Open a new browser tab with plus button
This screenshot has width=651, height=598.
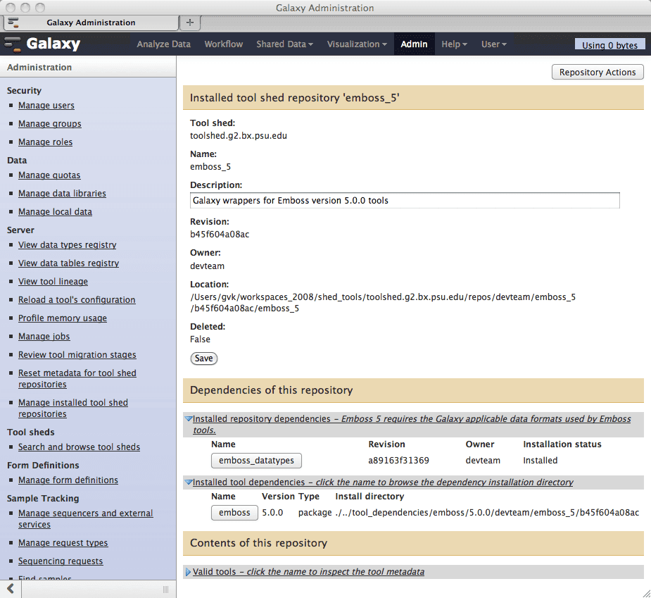(x=189, y=23)
